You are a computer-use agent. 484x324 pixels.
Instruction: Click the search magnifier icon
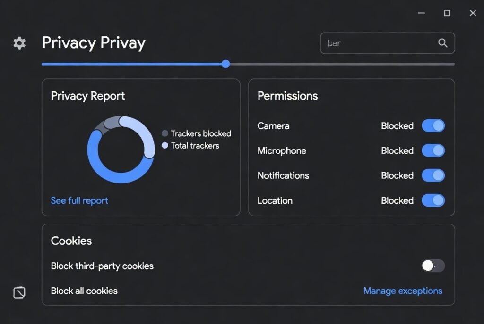click(x=442, y=43)
